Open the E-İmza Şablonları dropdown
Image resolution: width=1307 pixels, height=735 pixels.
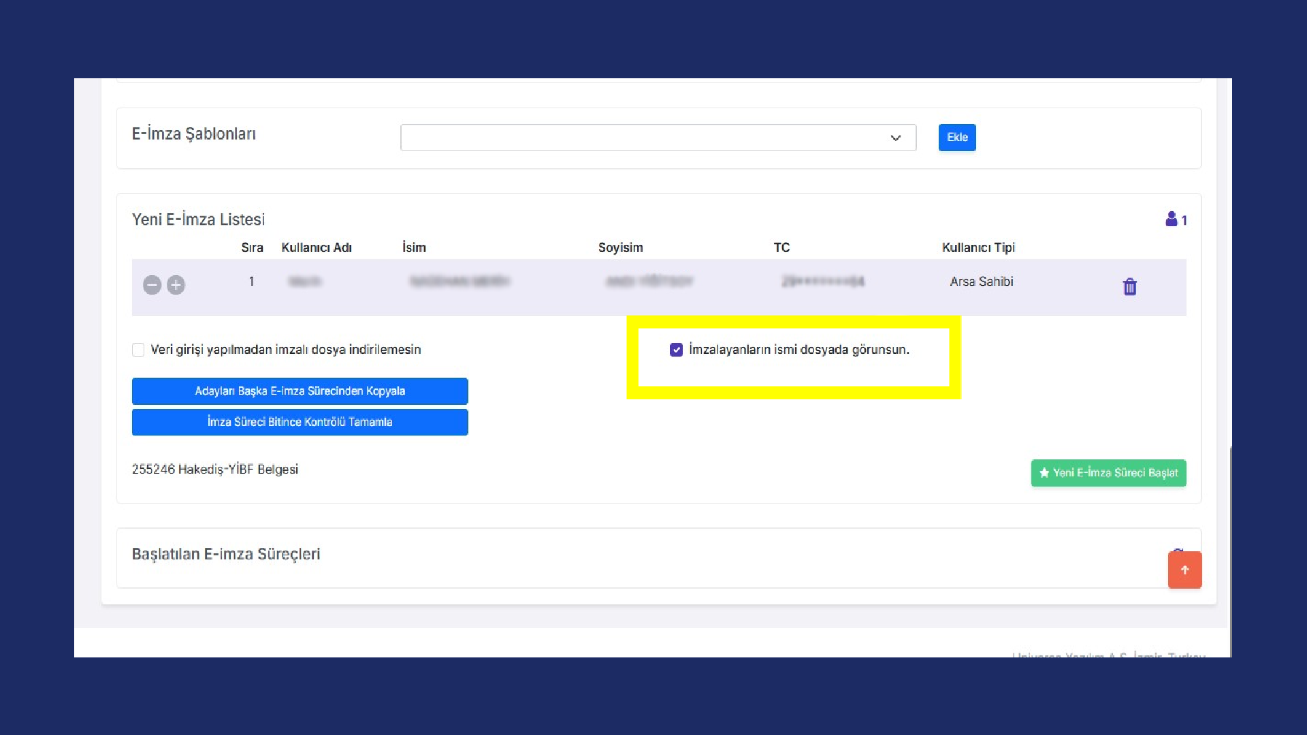tap(658, 137)
